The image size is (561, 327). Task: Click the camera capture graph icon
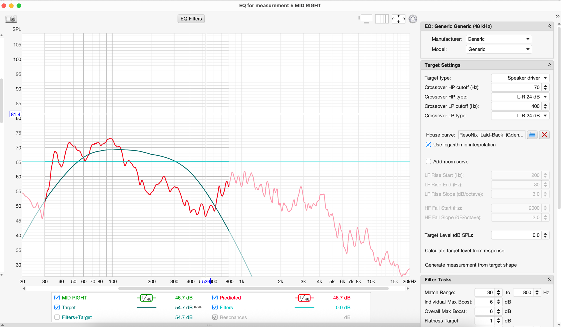tap(11, 19)
